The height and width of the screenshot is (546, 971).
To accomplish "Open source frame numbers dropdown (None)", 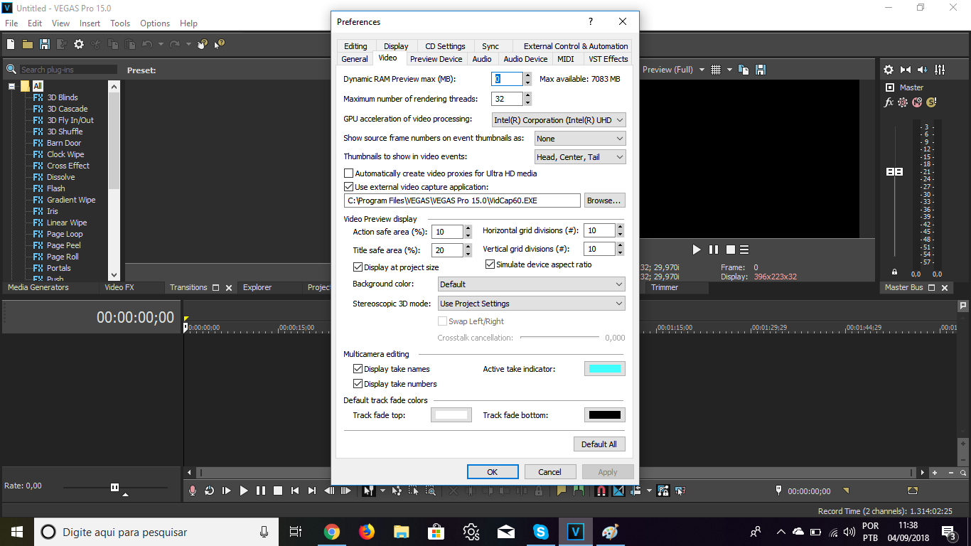I will tap(581, 139).
